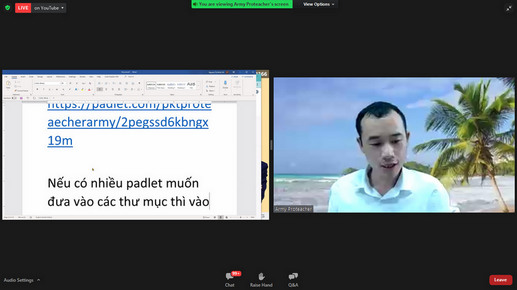Click Format Painter in Word's clipboard group
This screenshot has width=517, height=290.
coord(21,91)
